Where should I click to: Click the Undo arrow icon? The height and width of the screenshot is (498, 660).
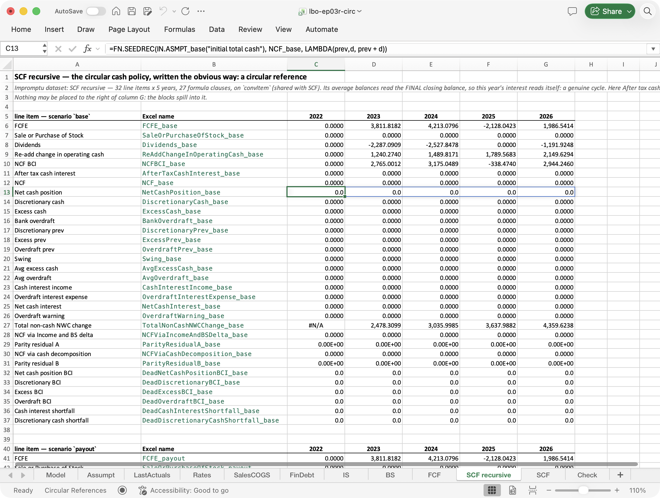tap(163, 11)
